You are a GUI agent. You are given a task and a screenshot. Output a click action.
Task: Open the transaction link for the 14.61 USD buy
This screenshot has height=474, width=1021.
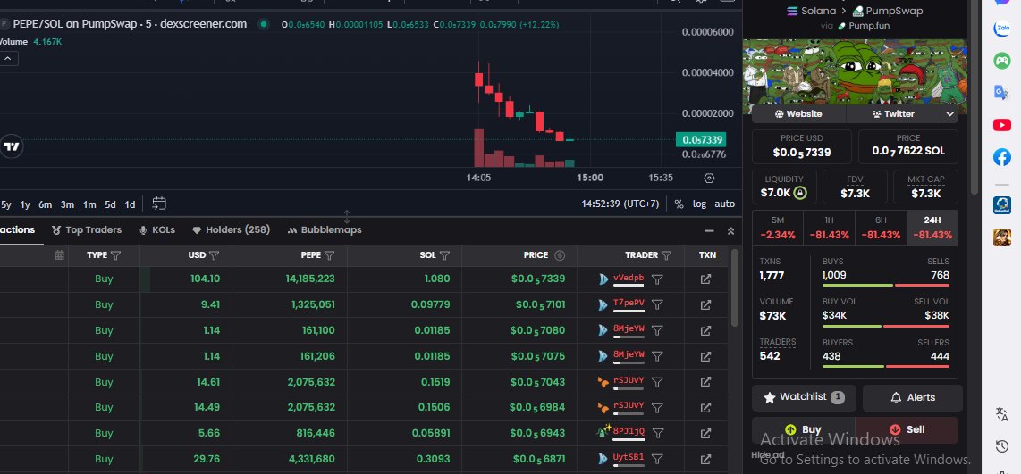point(705,382)
